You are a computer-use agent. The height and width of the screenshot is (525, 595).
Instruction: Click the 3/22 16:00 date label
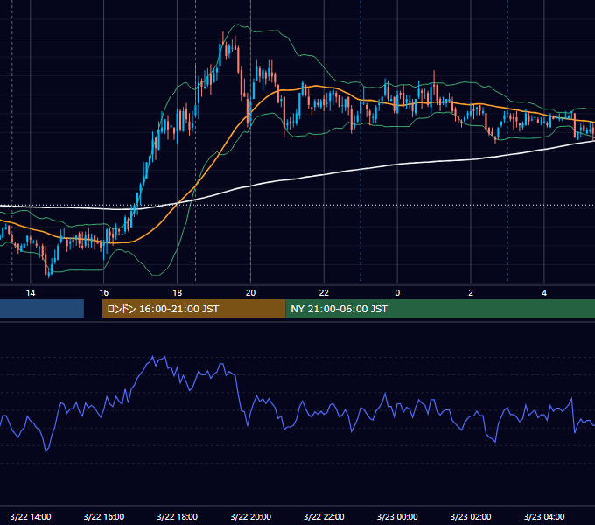(x=103, y=516)
